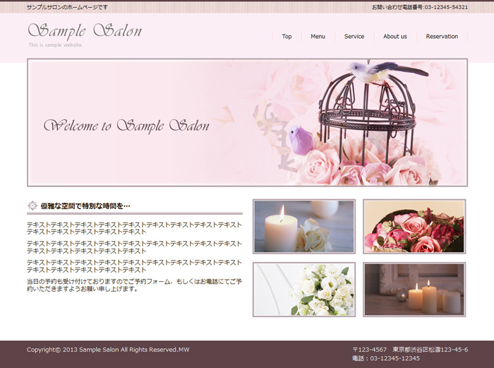
Task: Click the 'Welcome to Sample Salon' banner text
Action: (x=127, y=126)
